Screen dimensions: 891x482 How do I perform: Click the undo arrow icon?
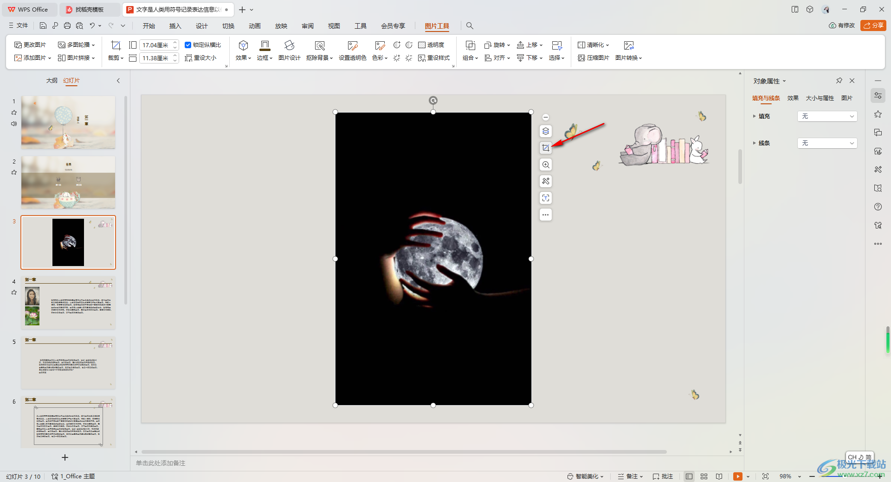pyautogui.click(x=92, y=26)
